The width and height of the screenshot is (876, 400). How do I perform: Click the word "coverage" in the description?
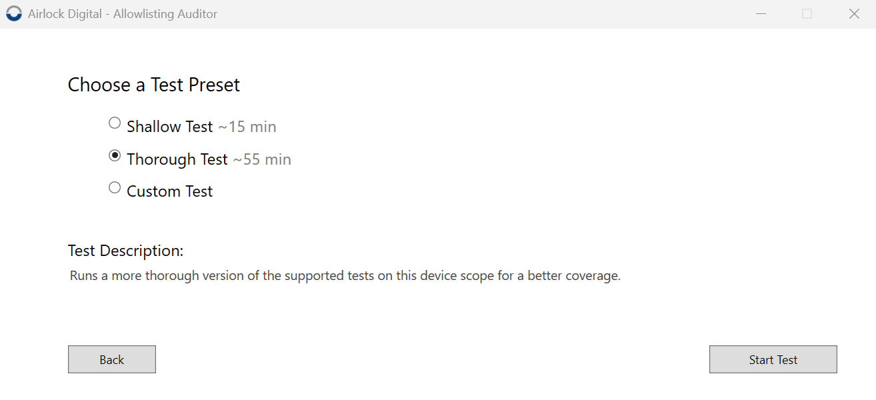point(592,276)
